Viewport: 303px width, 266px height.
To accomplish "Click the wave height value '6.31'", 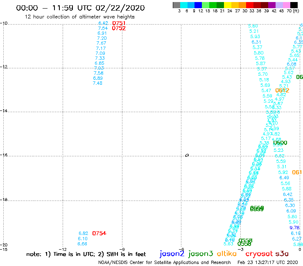I will tap(256, 42).
